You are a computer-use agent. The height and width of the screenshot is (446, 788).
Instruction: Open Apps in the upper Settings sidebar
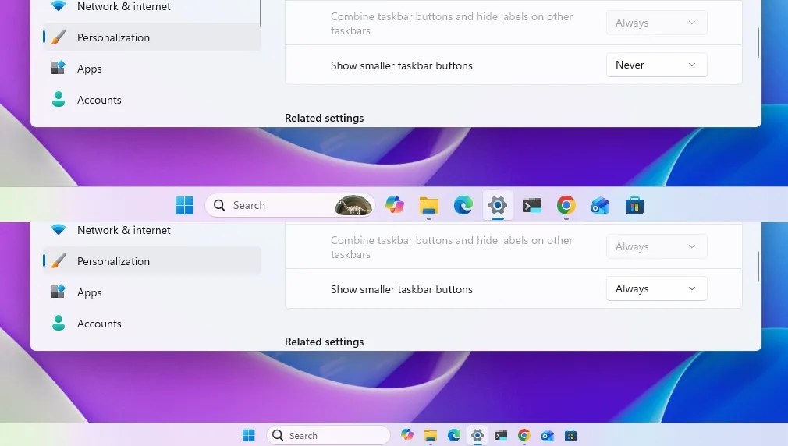[x=151, y=69]
